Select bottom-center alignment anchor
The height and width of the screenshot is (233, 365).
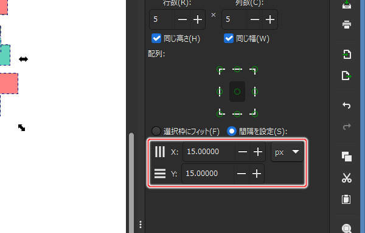click(237, 113)
